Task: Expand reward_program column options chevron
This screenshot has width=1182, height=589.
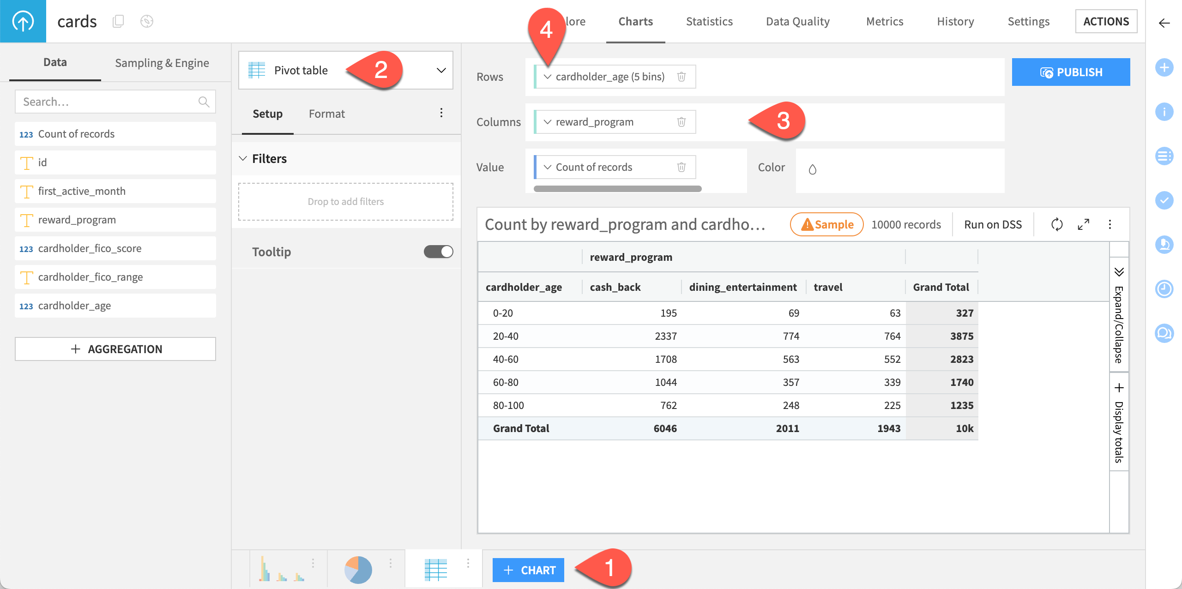Action: click(x=548, y=122)
